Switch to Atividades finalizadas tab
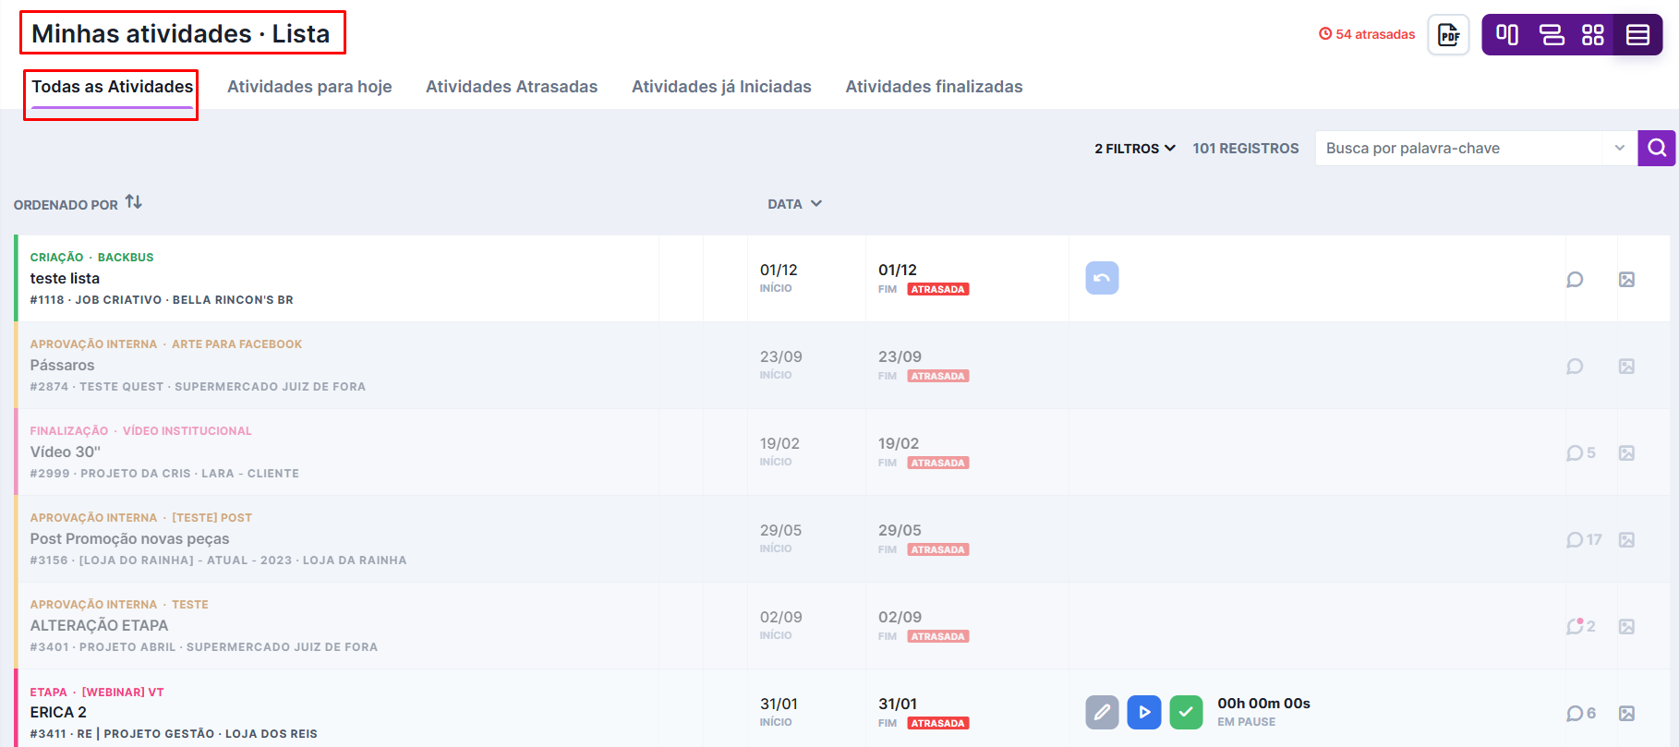The image size is (1679, 747). tap(934, 86)
